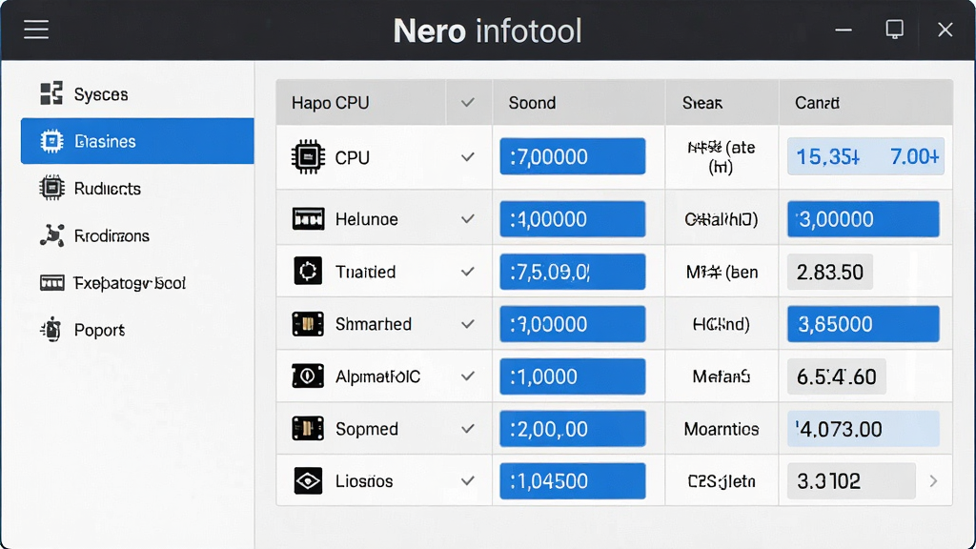
Task: Toggle the checkmark in the Sopmed row
Action: pos(467,428)
